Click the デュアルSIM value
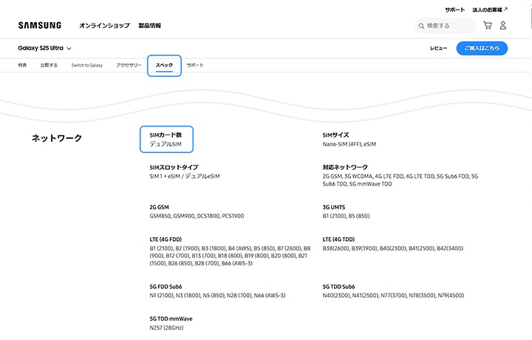Viewport: 532px width, 340px height. click(x=166, y=144)
